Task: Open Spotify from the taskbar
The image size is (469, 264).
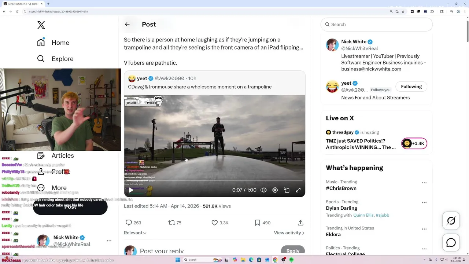Action: coord(291,260)
